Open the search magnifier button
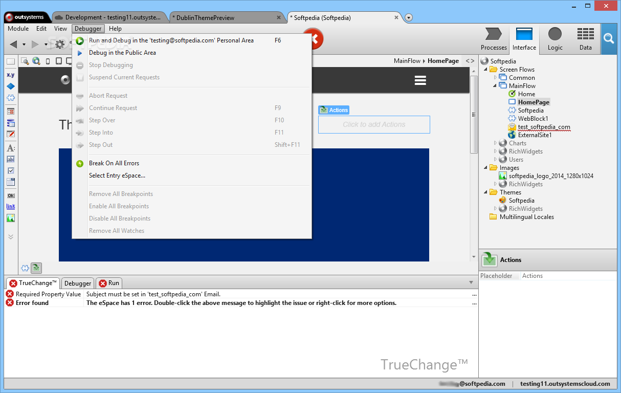621x393 pixels. [x=608, y=39]
